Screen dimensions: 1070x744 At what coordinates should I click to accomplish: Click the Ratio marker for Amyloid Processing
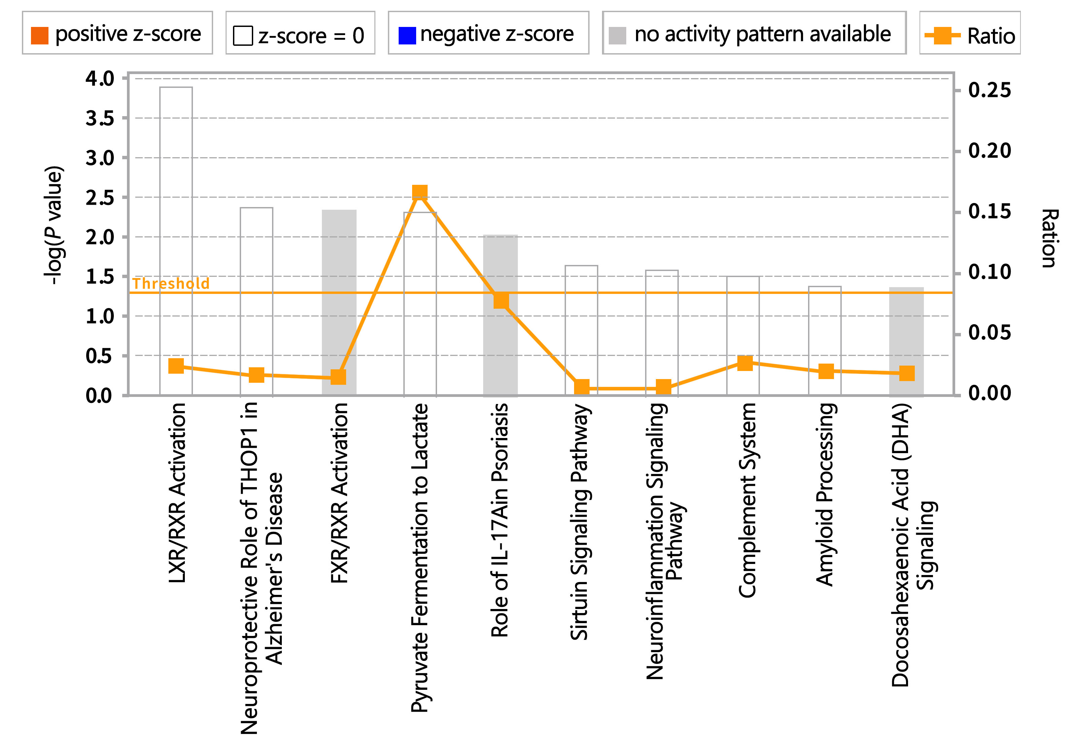pos(826,371)
